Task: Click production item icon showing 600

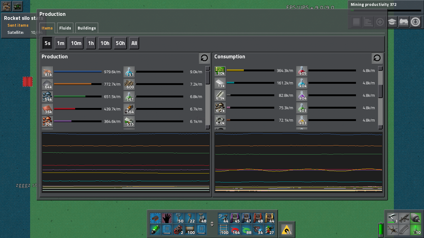Action: click(129, 84)
